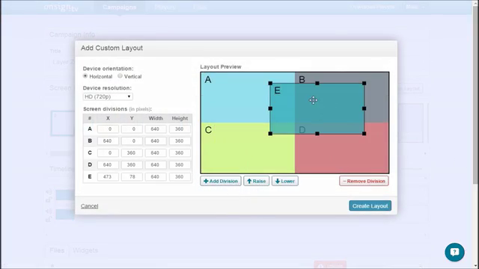Open the help chat bubble icon
The height and width of the screenshot is (269, 479).
point(454,253)
